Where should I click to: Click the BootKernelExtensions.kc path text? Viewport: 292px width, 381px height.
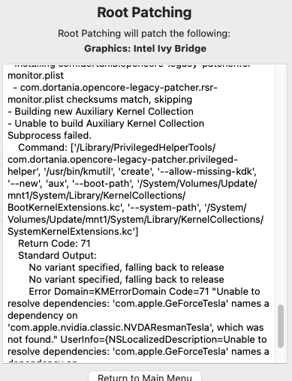pos(65,208)
